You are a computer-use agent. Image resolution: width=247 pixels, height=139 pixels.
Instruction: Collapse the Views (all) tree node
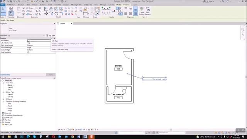pyautogui.click(x=1, y=81)
